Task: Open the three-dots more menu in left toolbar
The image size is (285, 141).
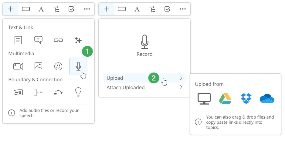Action: (87, 9)
